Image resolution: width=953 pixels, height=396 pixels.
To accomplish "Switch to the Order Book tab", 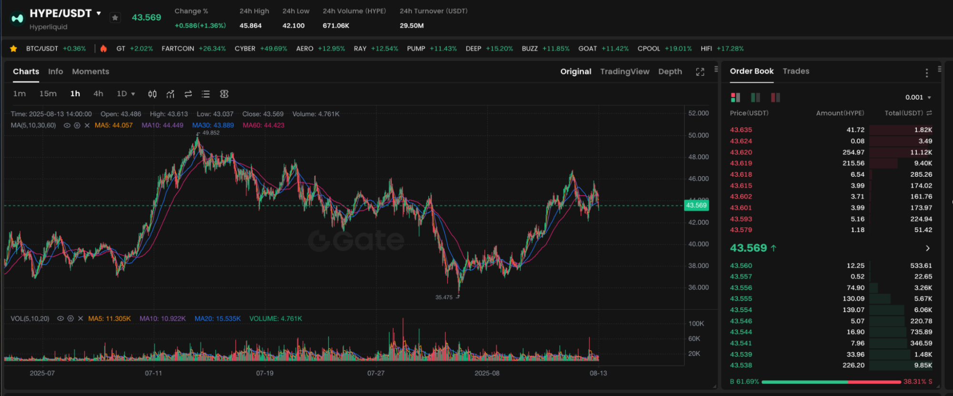I will click(751, 71).
